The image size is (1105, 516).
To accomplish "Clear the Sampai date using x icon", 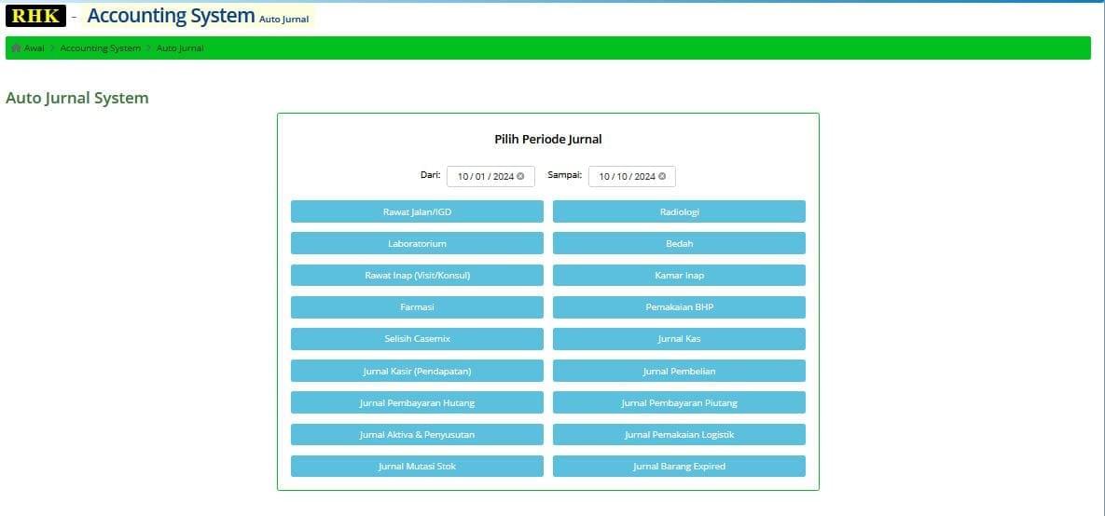I will point(662,176).
